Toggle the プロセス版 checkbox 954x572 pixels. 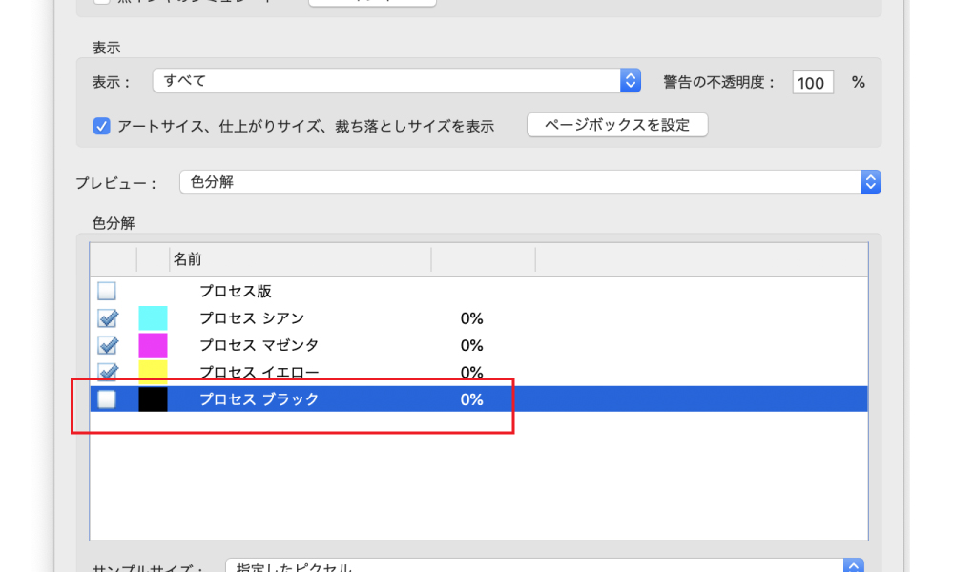pyautogui.click(x=107, y=291)
